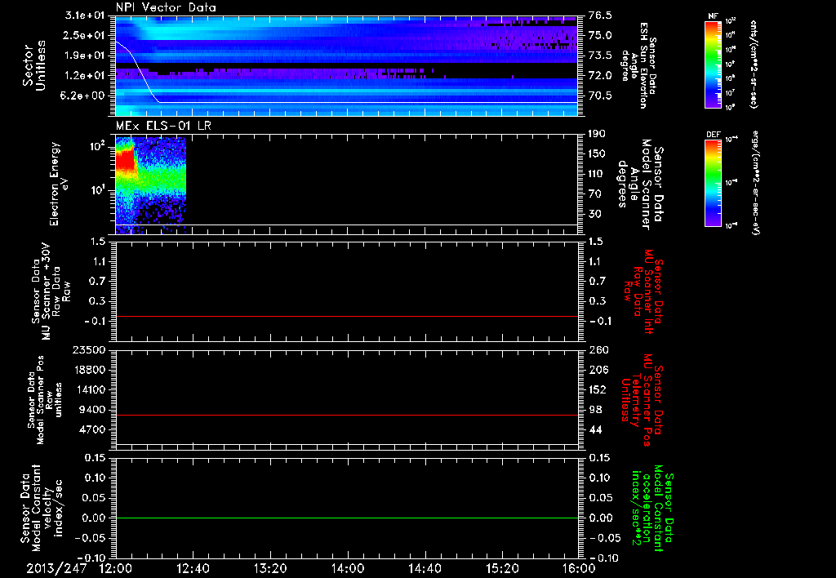Click the "ESH Sun Elevation Angle" axis label

tap(638, 65)
